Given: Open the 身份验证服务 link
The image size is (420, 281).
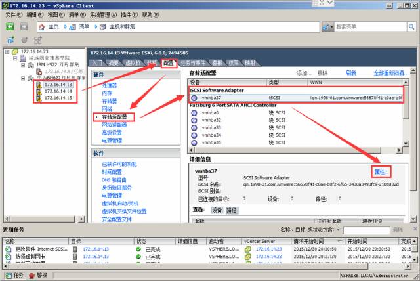Looking at the screenshot, I should click(117, 188).
